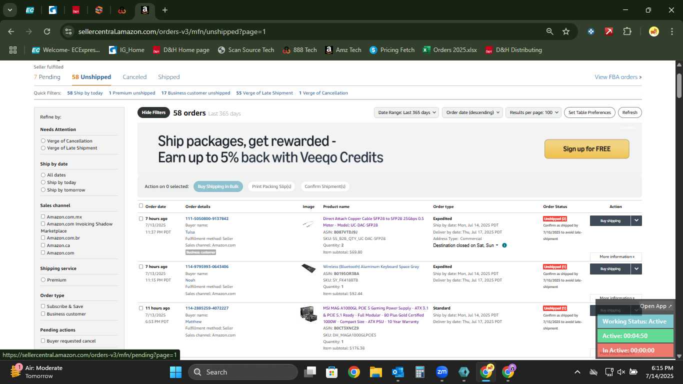
Task: Open File Explorer from taskbar
Action: click(376, 372)
